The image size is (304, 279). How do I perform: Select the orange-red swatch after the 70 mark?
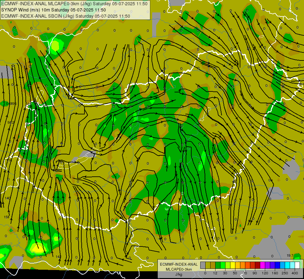pyautogui.click(x=248, y=265)
